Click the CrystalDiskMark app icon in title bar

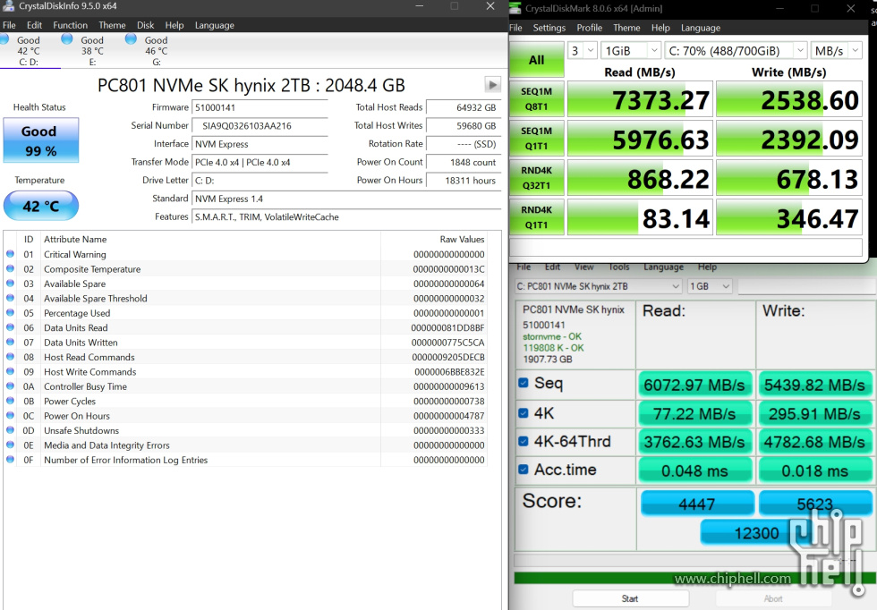click(x=515, y=8)
